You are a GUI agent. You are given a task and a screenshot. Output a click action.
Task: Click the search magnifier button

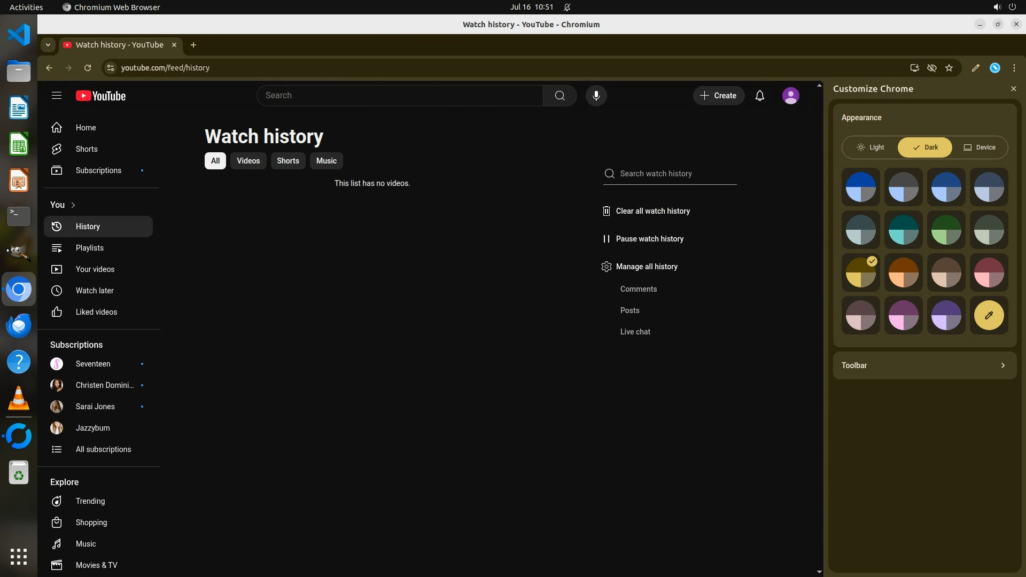[559, 96]
